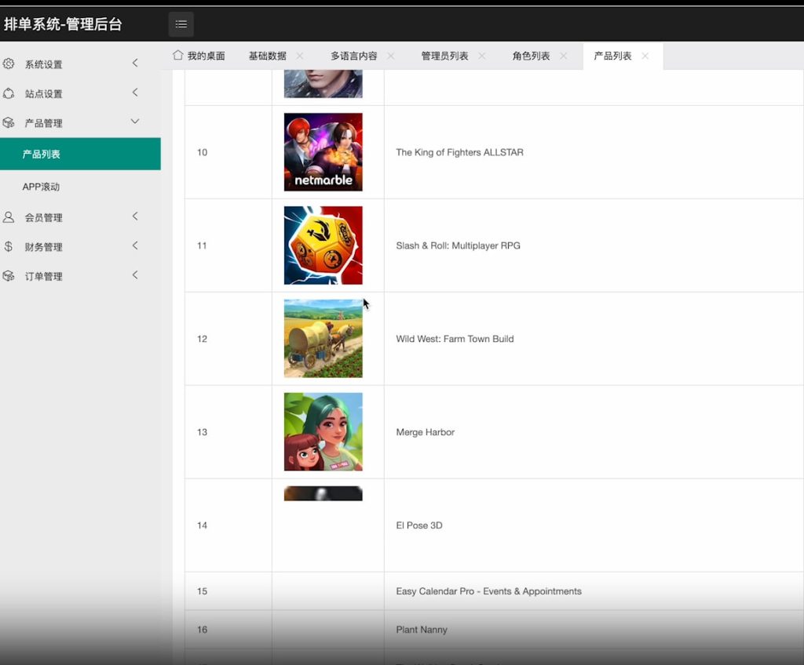
Task: Click the "Plant Nanny" product name
Action: coord(422,630)
